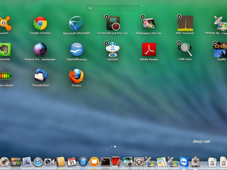Open the WiFi Analyzer app
Image resolution: width=227 pixels, height=170 pixels.
pyautogui.click(x=185, y=23)
